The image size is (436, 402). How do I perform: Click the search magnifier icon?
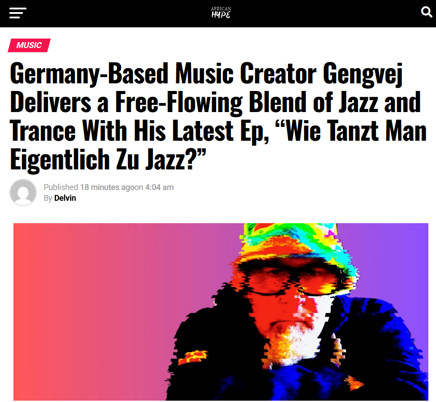426,12
